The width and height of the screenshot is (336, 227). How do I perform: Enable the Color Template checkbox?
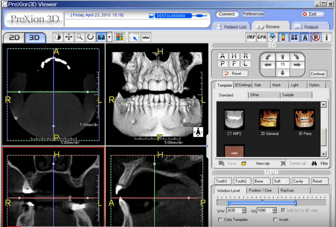221,220
